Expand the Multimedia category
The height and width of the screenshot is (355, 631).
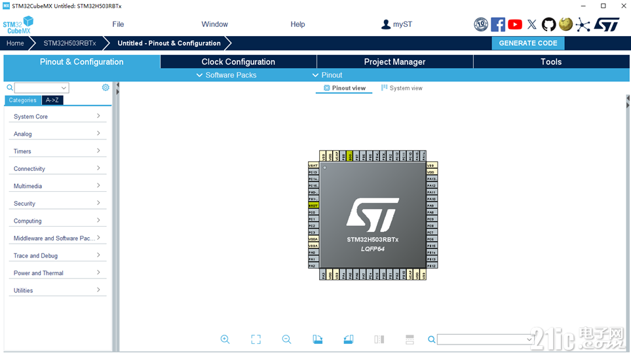[x=57, y=186]
